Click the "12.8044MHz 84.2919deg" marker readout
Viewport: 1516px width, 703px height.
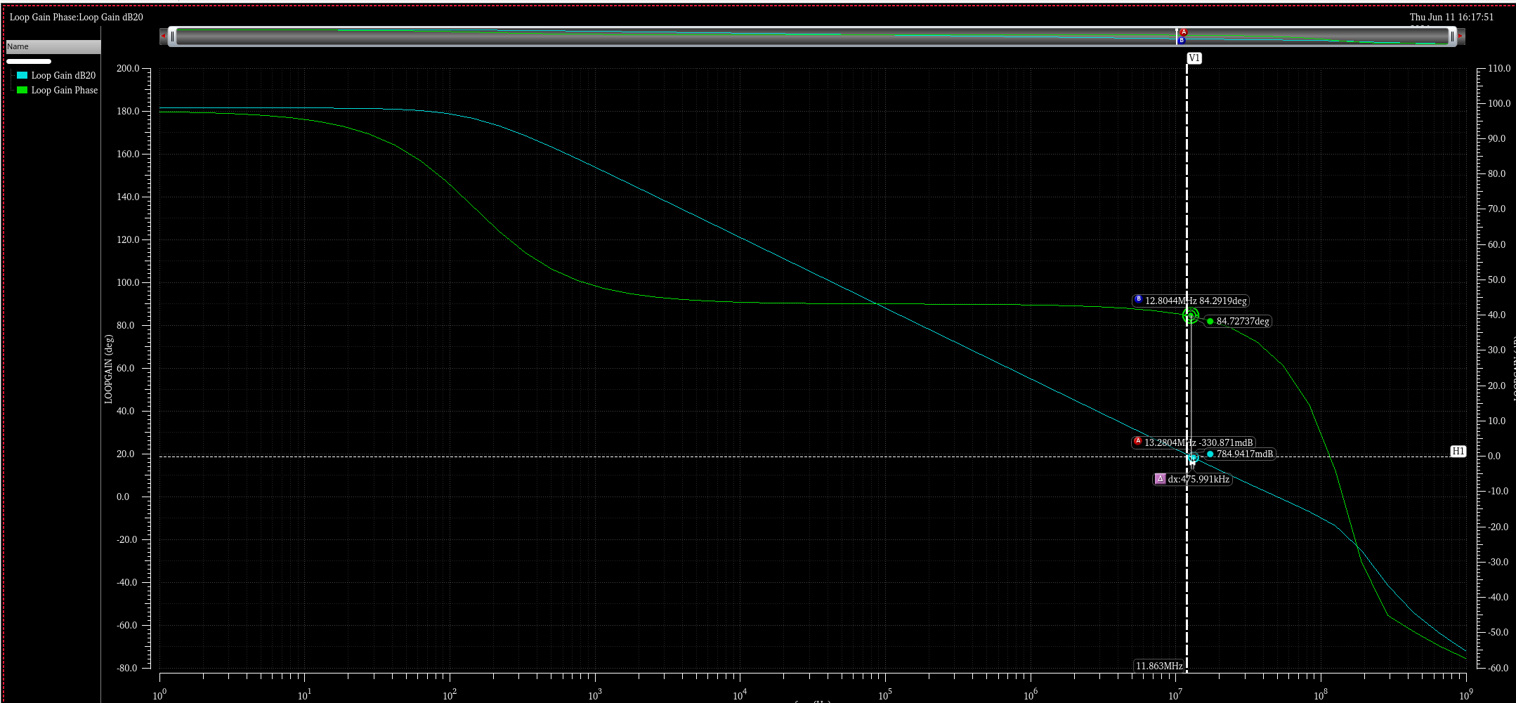pos(1196,301)
